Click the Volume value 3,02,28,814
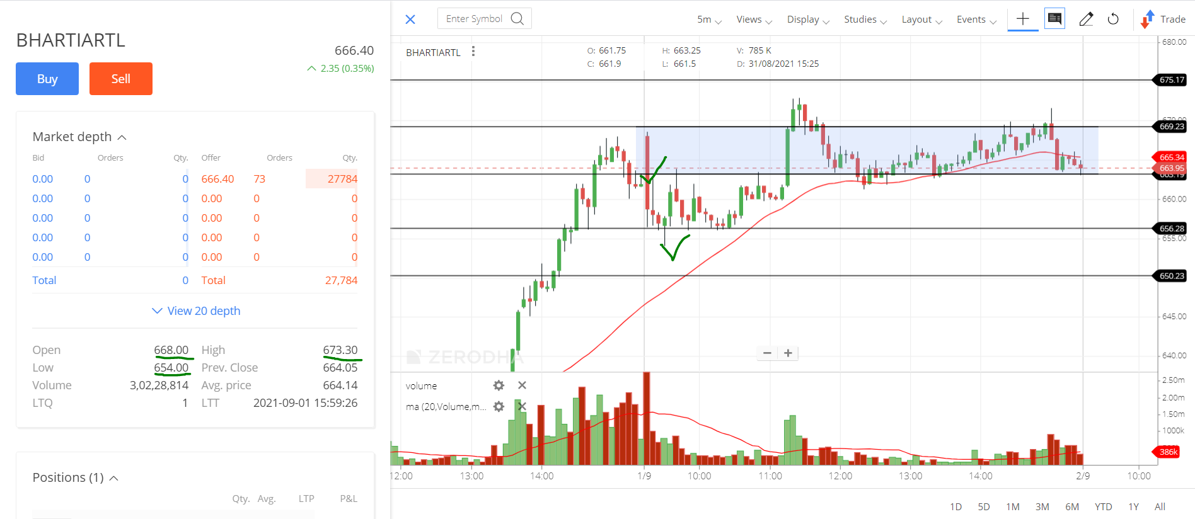This screenshot has width=1195, height=519. pyautogui.click(x=159, y=385)
